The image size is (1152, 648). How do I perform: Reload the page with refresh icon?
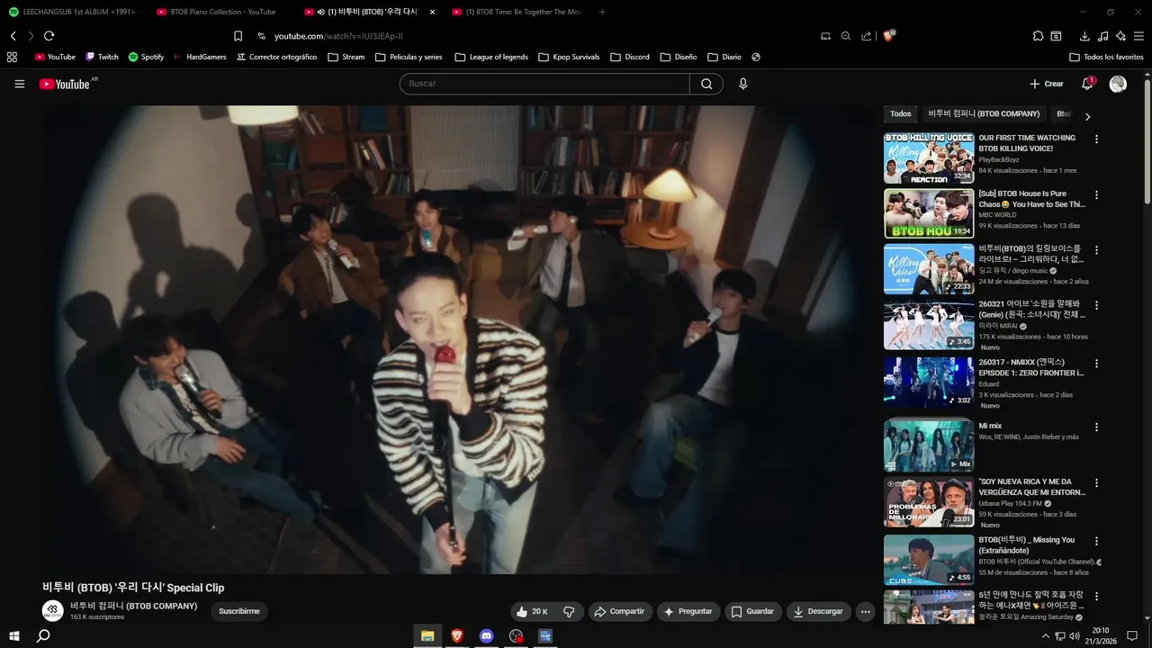(49, 36)
